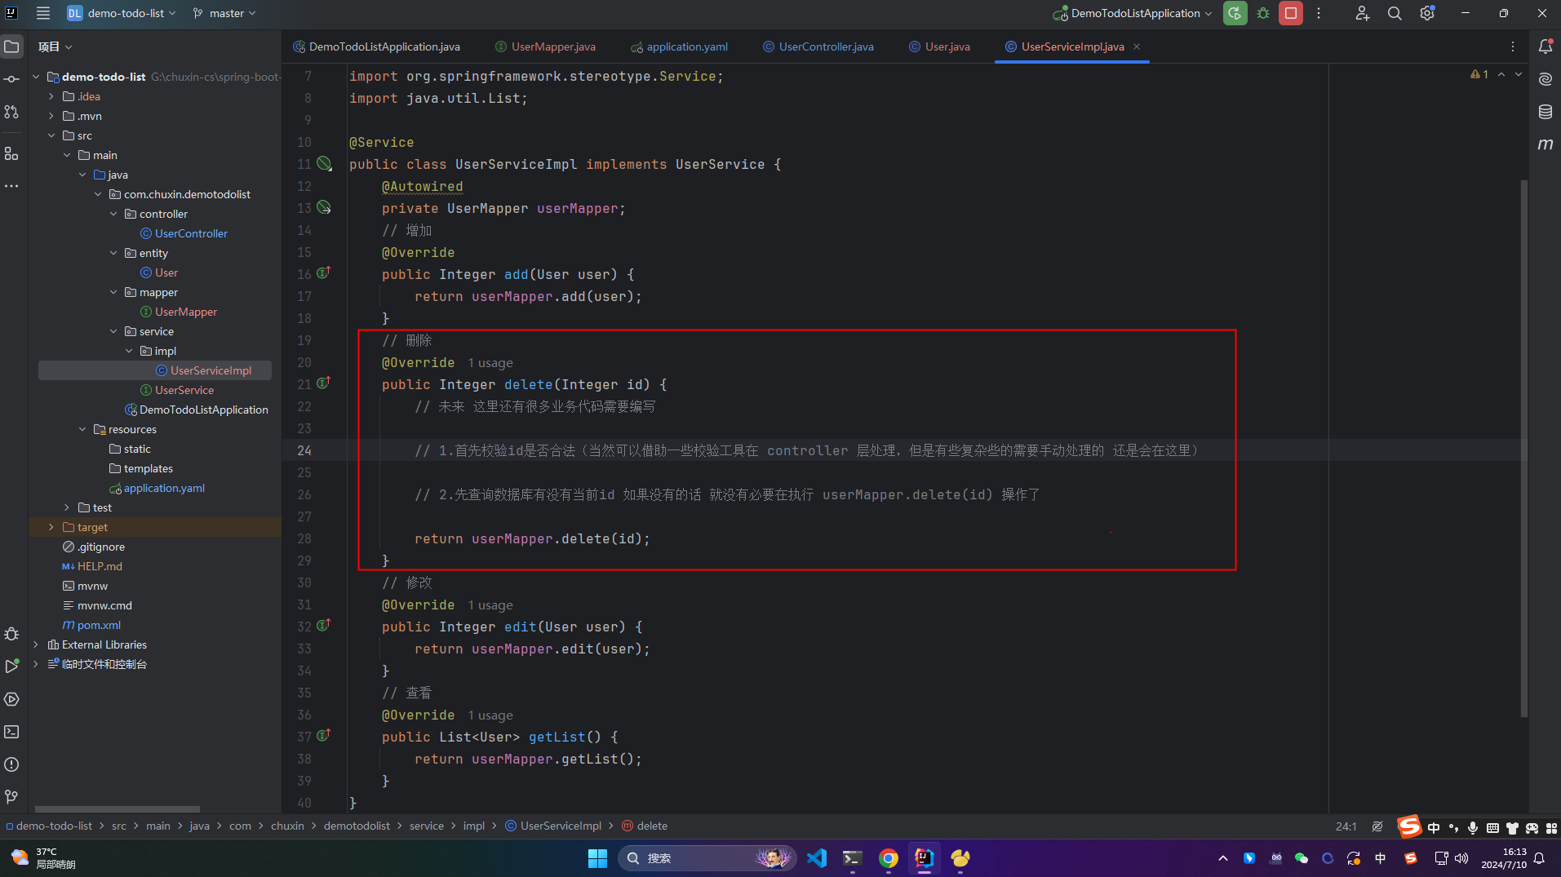Switch to UserController.java tab
1561x877 pixels.
tap(818, 47)
